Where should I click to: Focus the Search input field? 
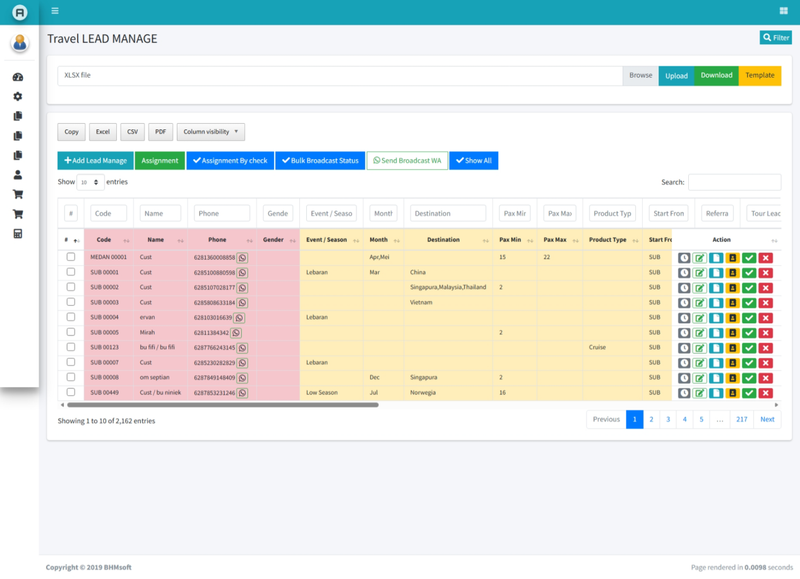pos(734,182)
